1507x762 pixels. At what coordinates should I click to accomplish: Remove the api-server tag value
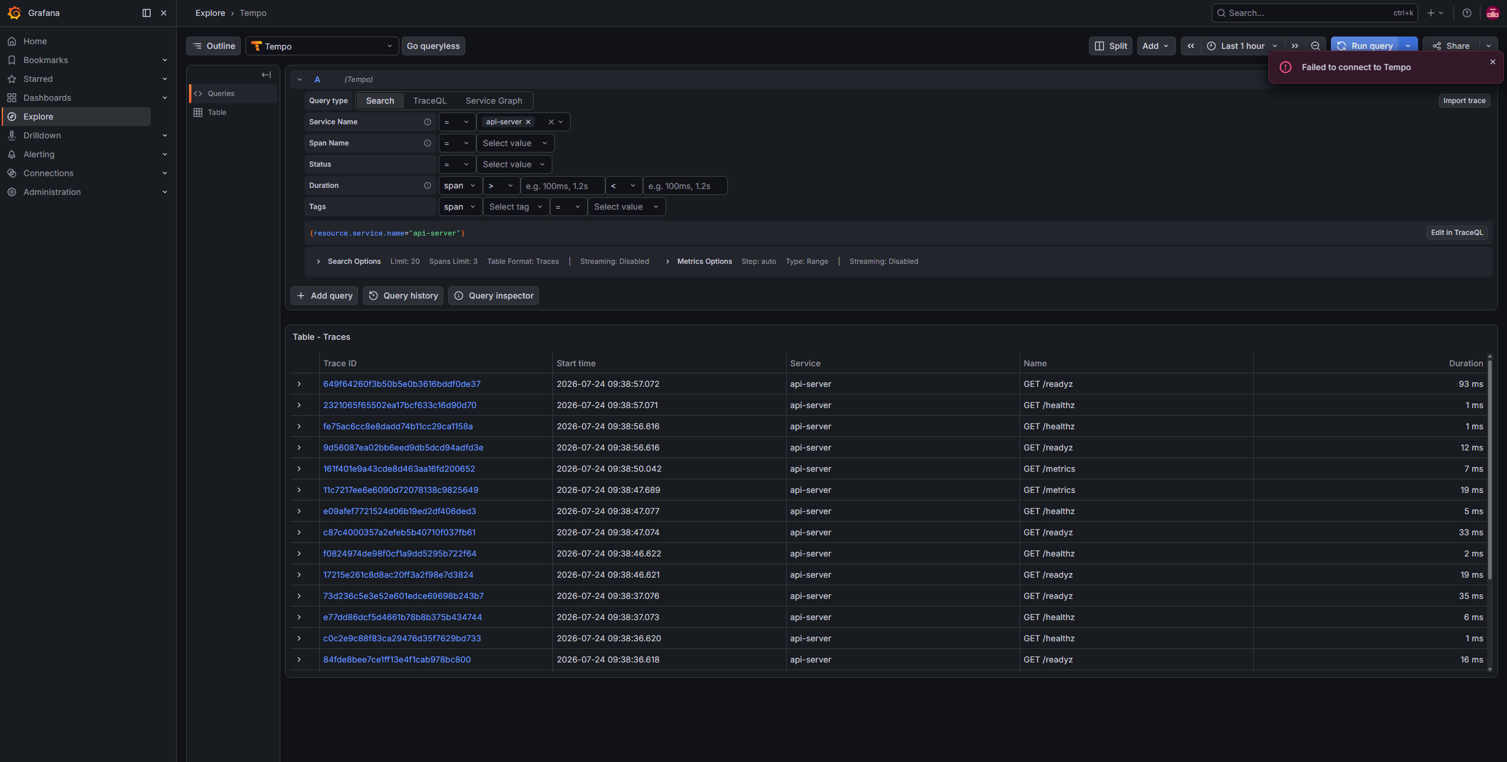(528, 122)
